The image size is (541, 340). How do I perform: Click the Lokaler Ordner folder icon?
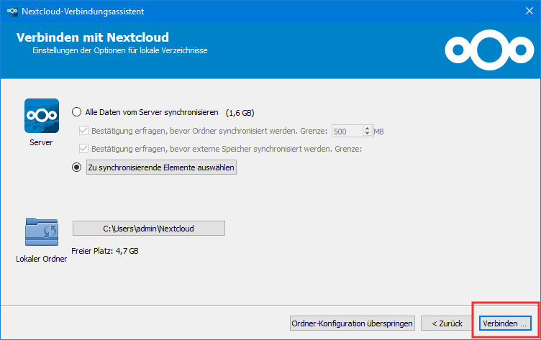point(41,233)
